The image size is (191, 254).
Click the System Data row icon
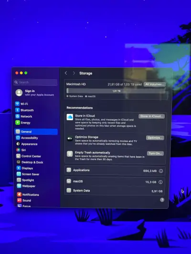[69, 190]
